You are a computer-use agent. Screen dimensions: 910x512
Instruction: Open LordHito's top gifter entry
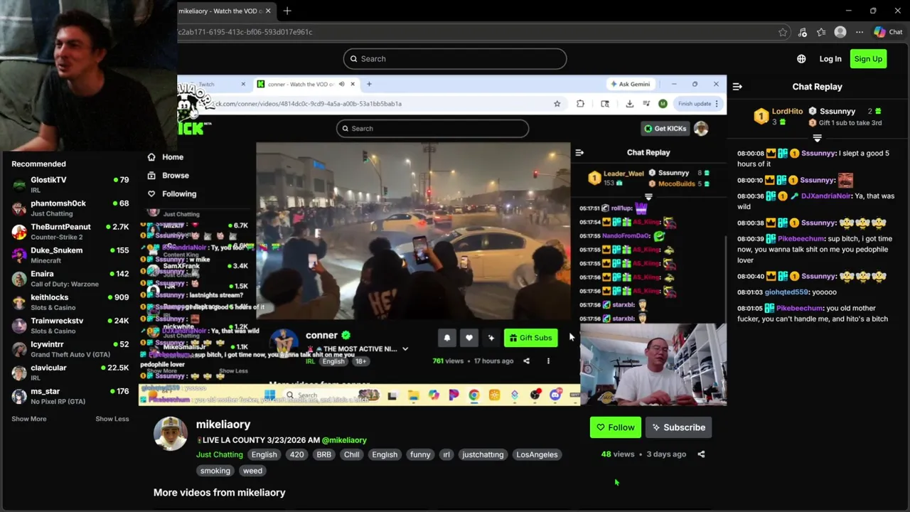click(x=778, y=116)
